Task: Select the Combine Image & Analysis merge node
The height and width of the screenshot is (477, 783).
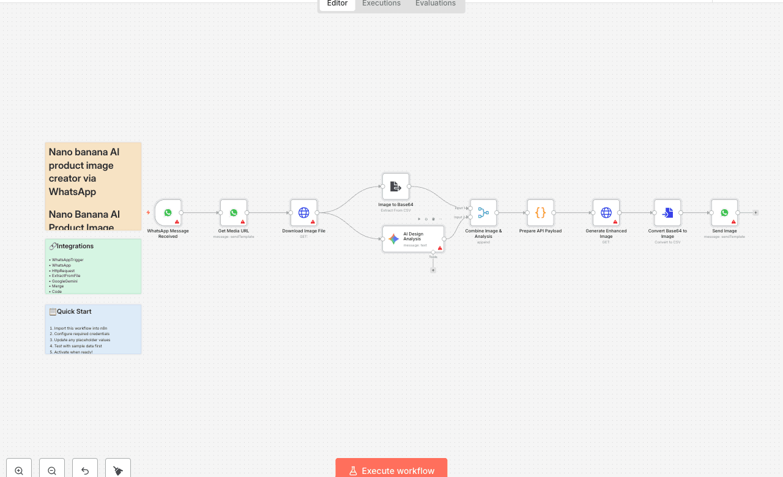Action: [483, 212]
